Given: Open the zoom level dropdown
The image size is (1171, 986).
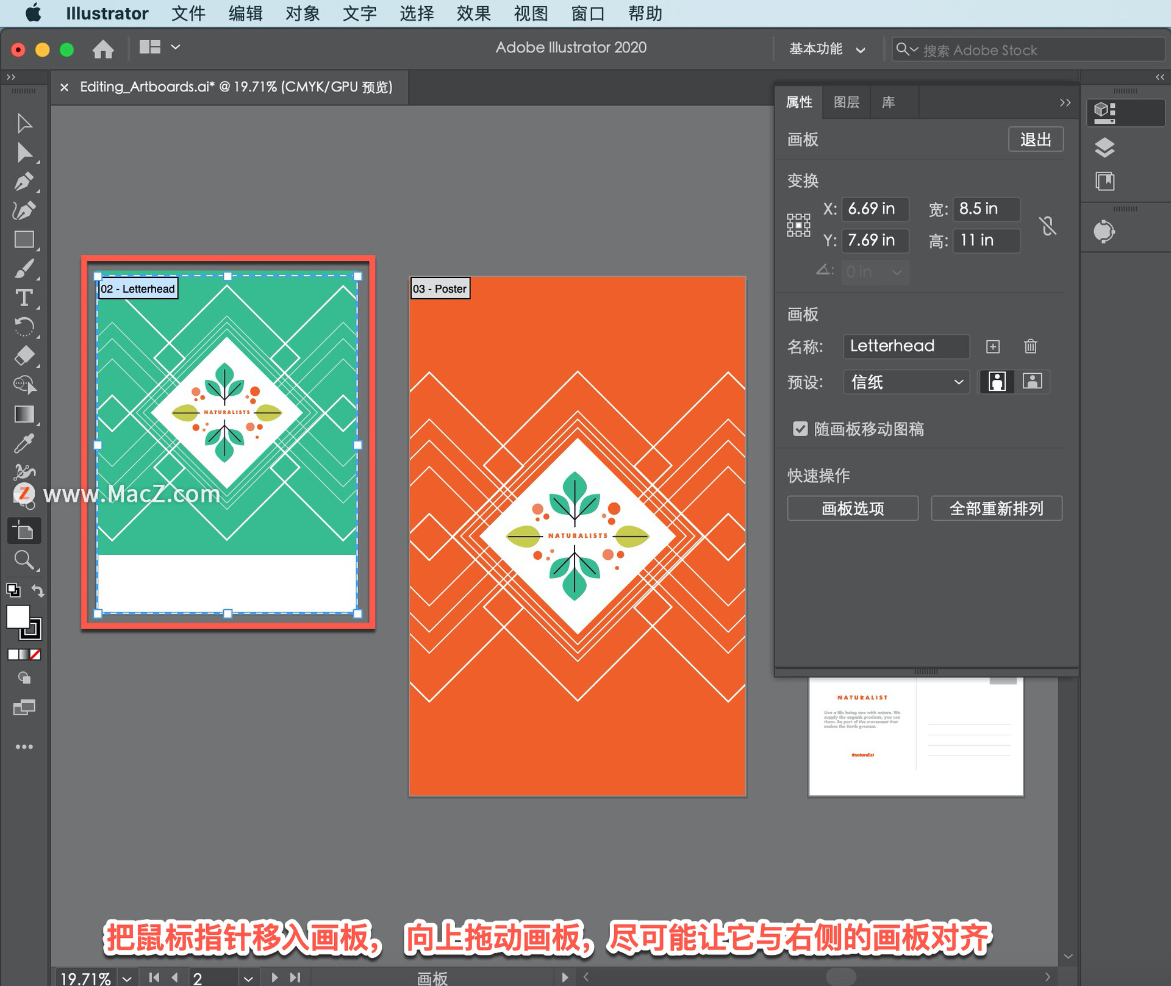Looking at the screenshot, I should tap(127, 978).
